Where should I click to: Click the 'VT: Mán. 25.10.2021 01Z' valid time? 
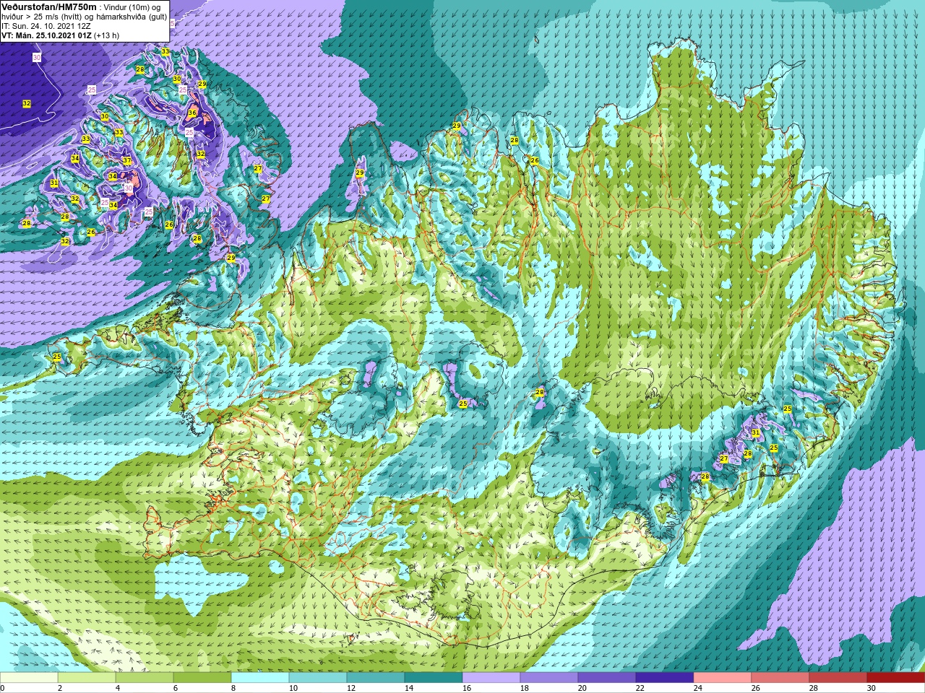tap(46, 35)
